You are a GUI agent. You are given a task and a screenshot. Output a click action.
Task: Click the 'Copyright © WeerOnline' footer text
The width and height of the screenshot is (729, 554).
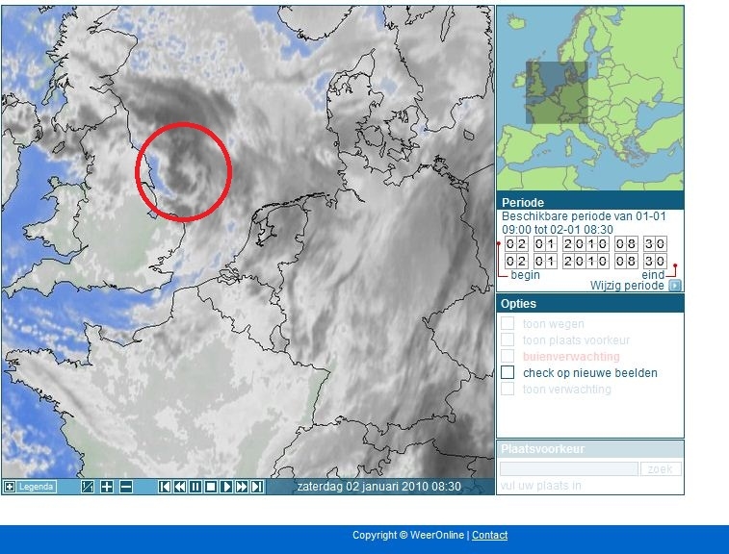pyautogui.click(x=407, y=535)
